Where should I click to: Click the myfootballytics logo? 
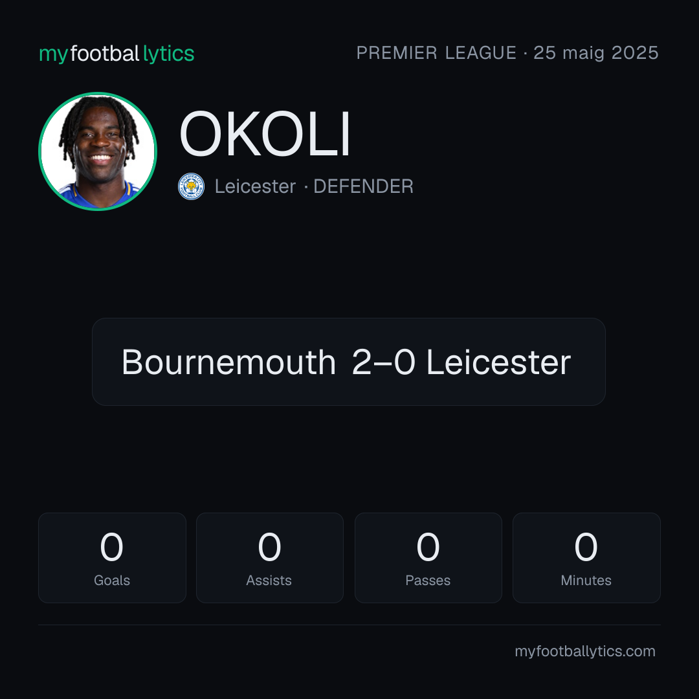(116, 54)
